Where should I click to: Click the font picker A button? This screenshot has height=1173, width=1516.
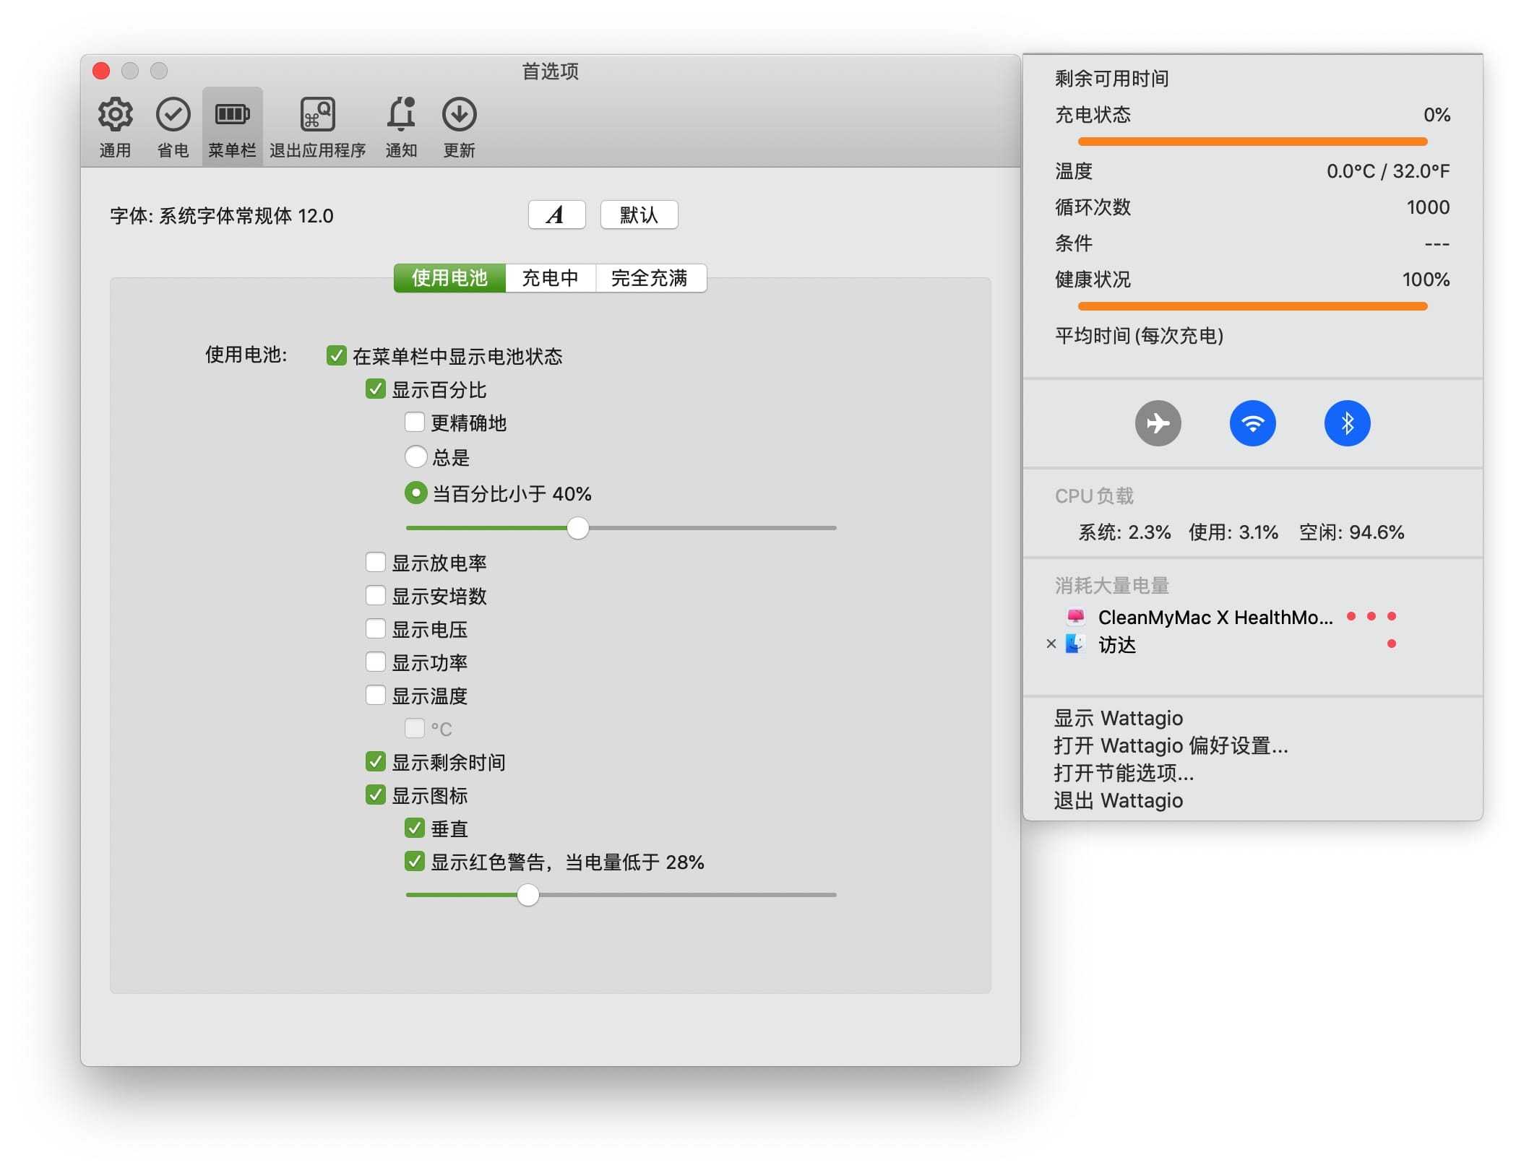[556, 215]
